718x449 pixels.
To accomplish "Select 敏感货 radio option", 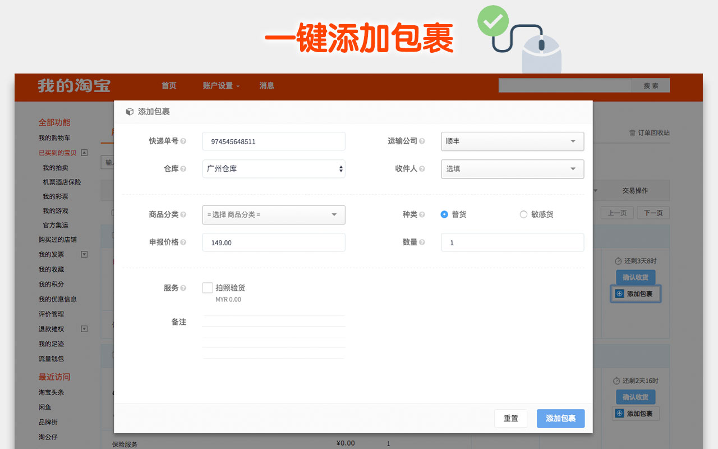I will [523, 214].
